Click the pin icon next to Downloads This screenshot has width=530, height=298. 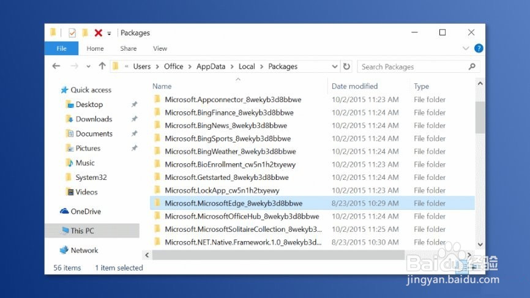click(x=134, y=119)
